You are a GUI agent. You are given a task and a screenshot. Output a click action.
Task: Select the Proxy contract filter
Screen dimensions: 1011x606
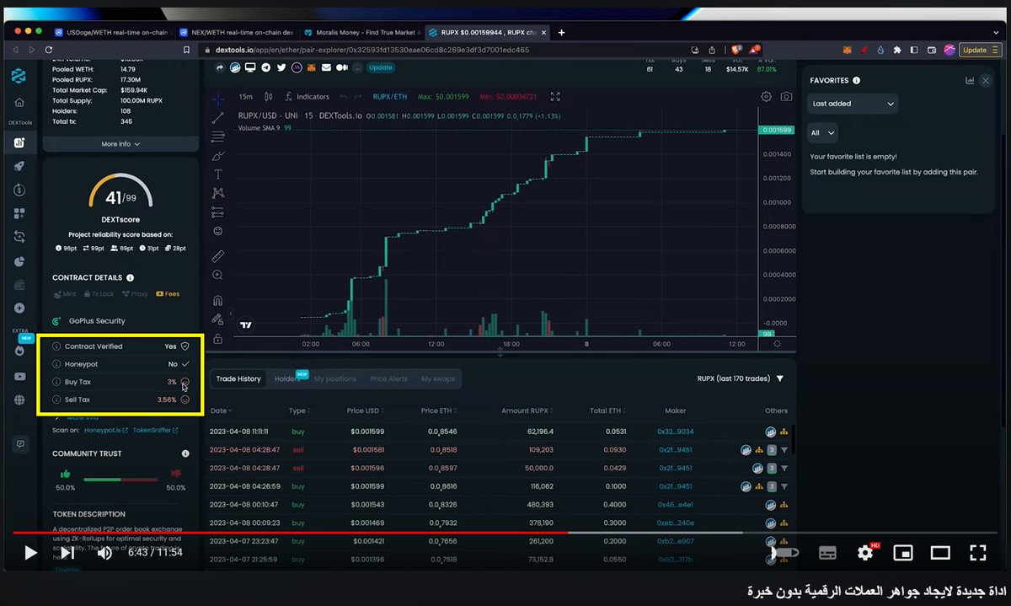[136, 294]
